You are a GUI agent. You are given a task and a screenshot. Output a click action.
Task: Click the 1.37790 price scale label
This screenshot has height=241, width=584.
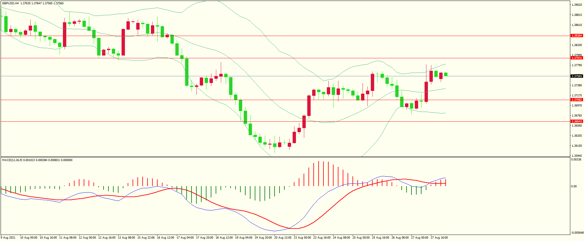pos(577,65)
